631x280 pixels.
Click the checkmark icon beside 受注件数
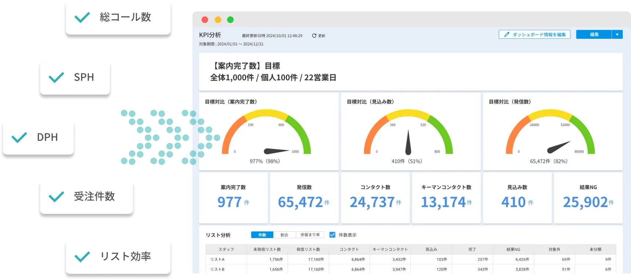click(x=56, y=197)
